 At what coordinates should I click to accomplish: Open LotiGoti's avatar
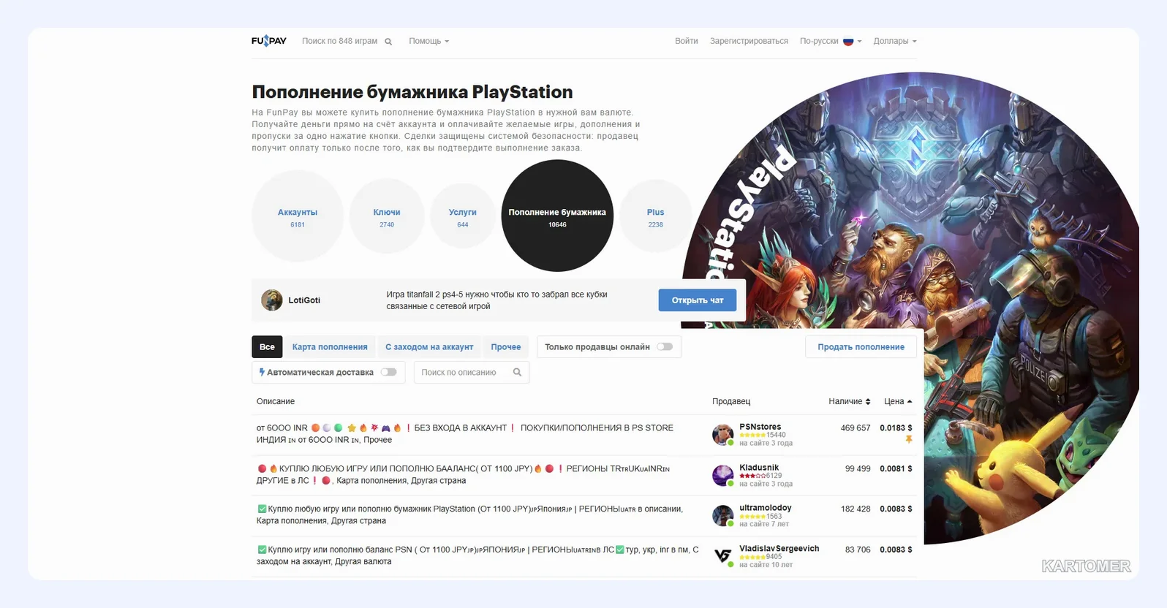(272, 300)
